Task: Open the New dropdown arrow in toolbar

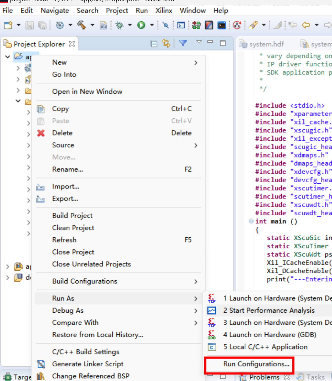Action: coord(18,25)
